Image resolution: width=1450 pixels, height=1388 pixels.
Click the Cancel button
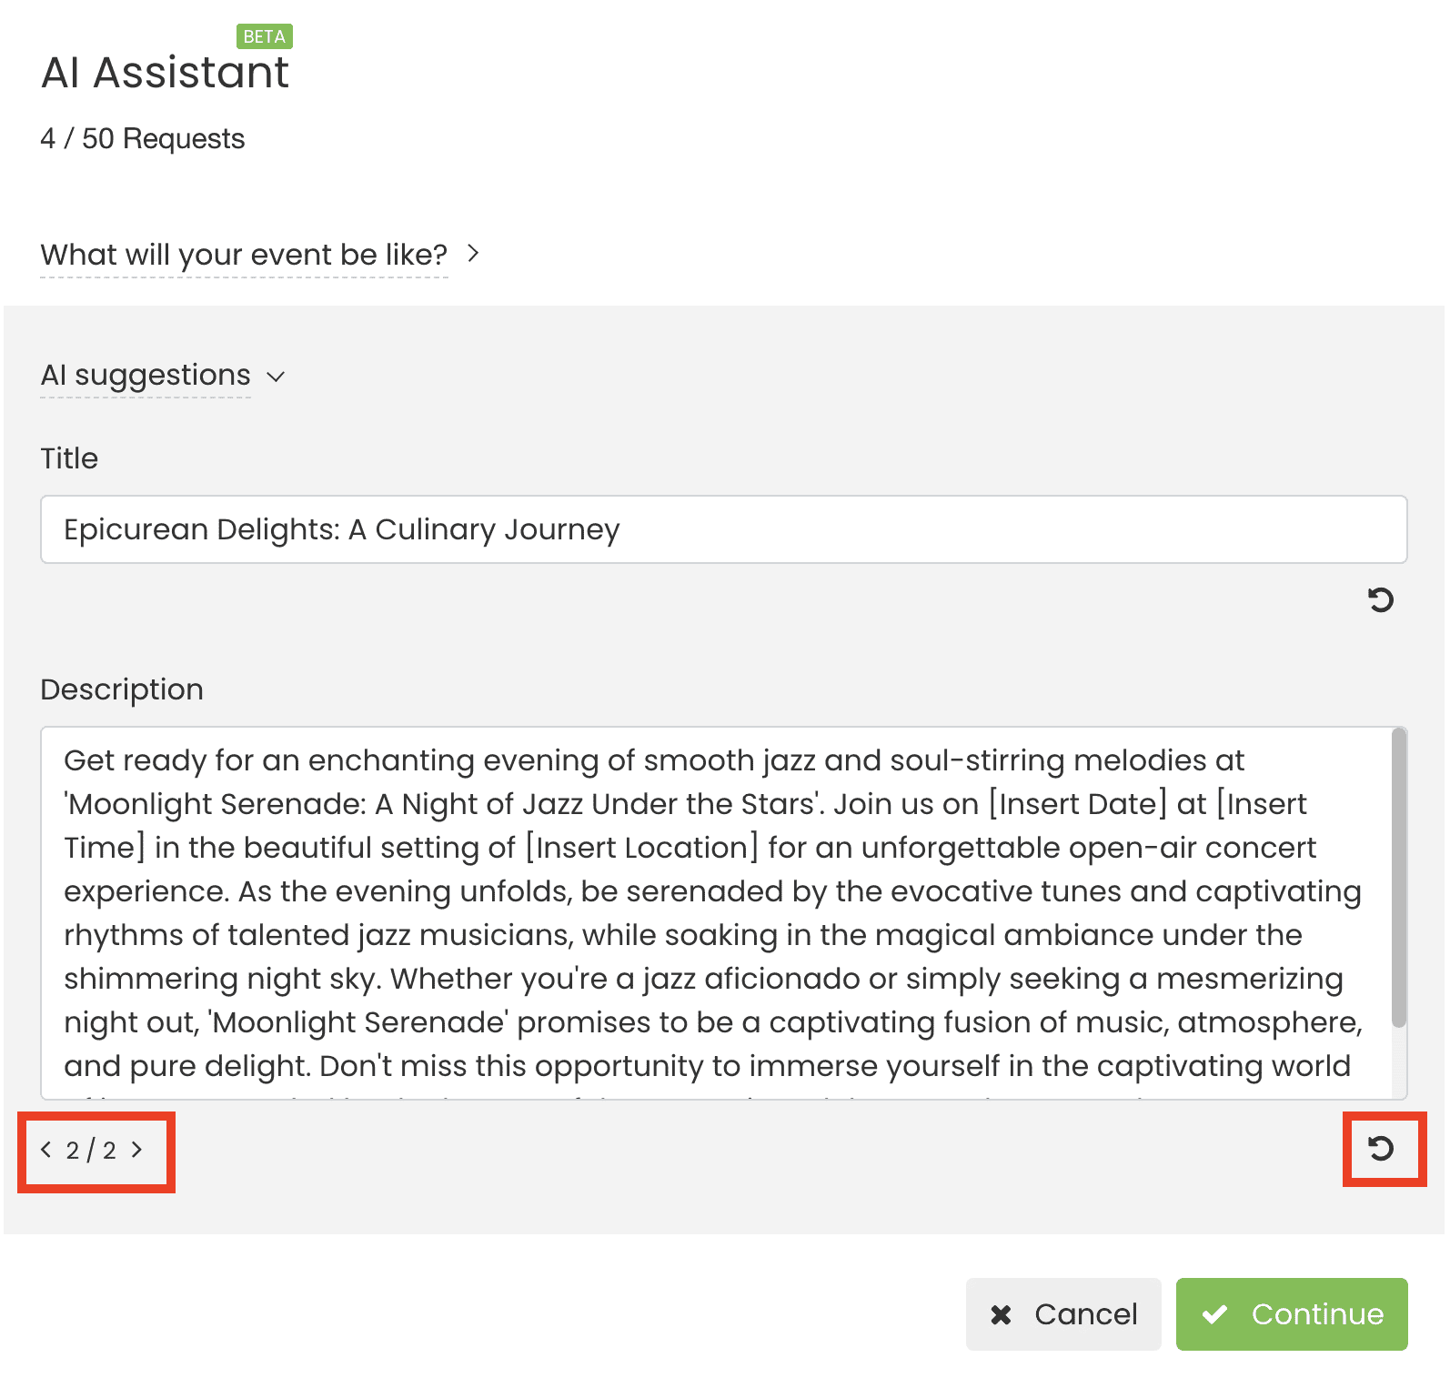1062,1314
